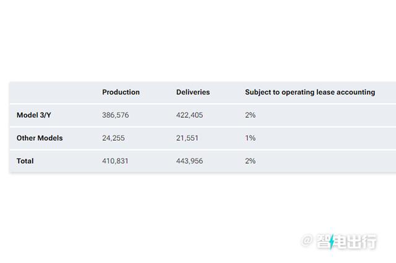Select total deliveries value 443,956

pos(189,161)
